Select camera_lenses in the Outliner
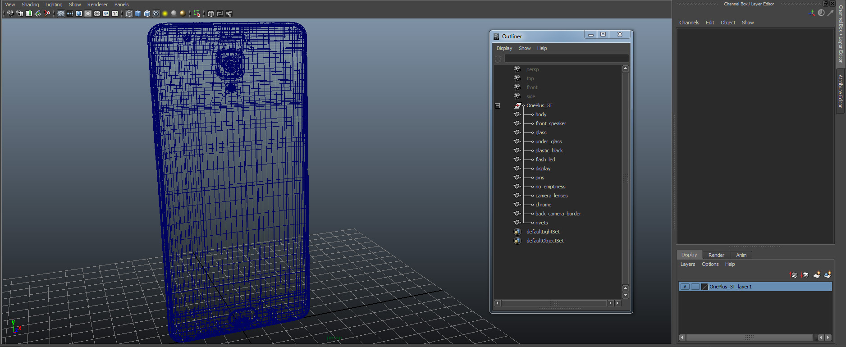This screenshot has height=347, width=846. [552, 196]
